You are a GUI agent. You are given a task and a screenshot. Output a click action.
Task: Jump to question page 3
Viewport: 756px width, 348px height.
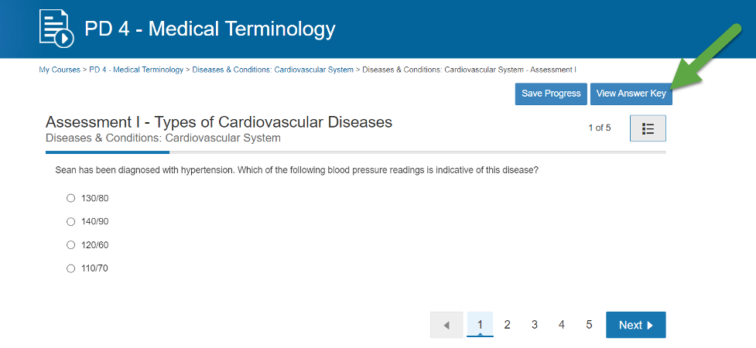coord(535,325)
